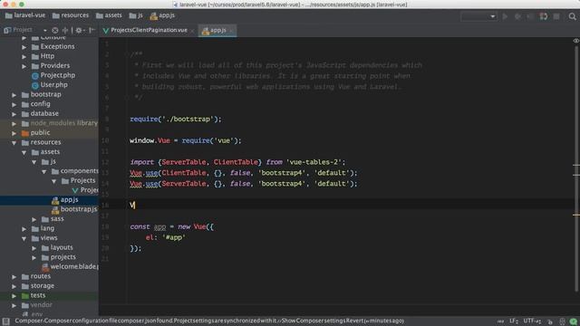The width and height of the screenshot is (580, 326).
Task: Open bootstrap.js in the project tree
Action: pyautogui.click(x=79, y=209)
